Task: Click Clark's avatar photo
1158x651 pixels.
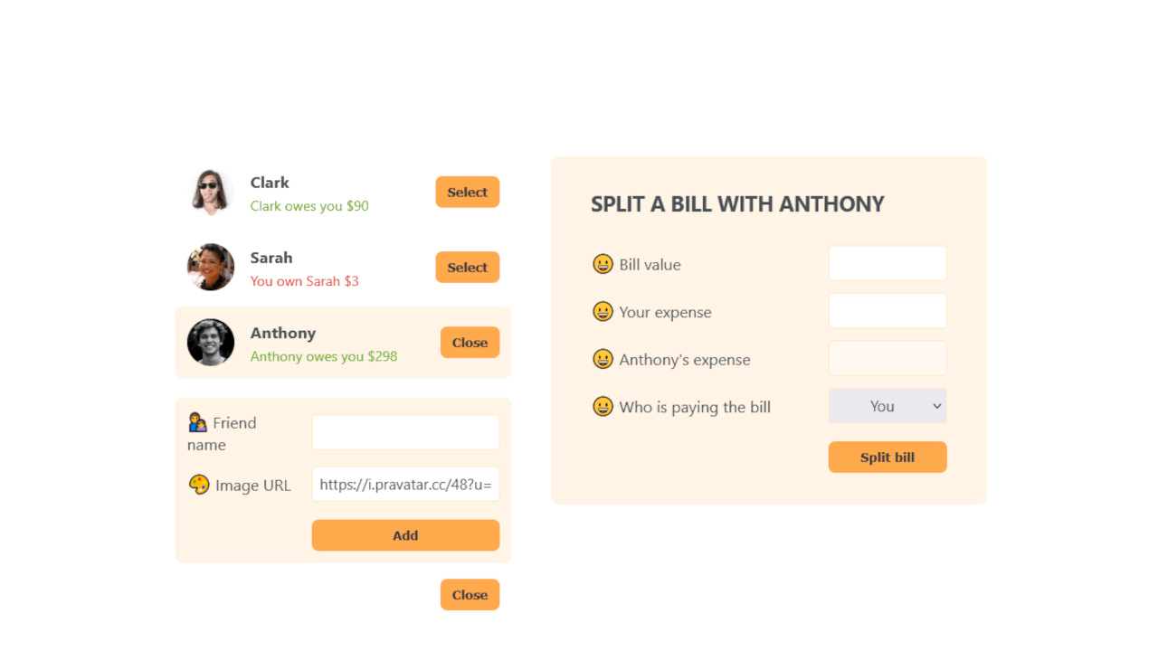Action: click(x=211, y=192)
